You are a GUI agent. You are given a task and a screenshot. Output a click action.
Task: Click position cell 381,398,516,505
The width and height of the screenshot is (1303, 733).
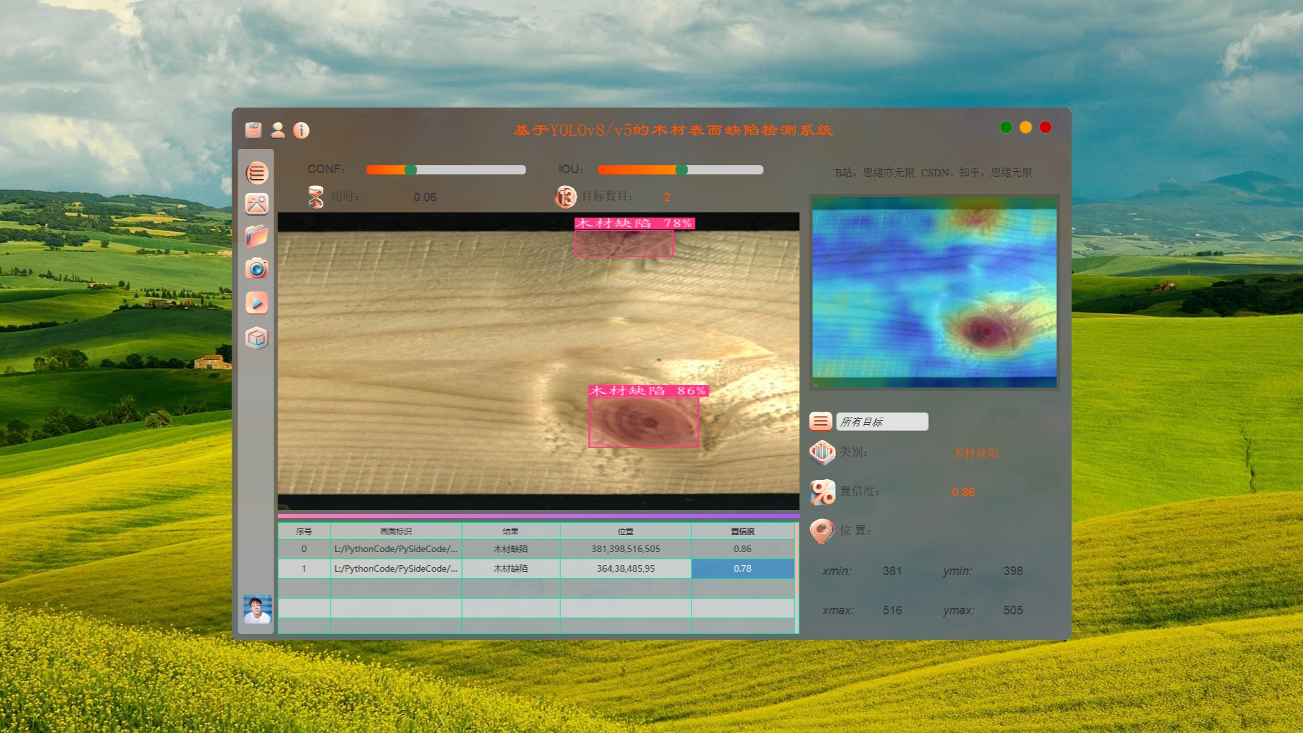[x=625, y=549]
